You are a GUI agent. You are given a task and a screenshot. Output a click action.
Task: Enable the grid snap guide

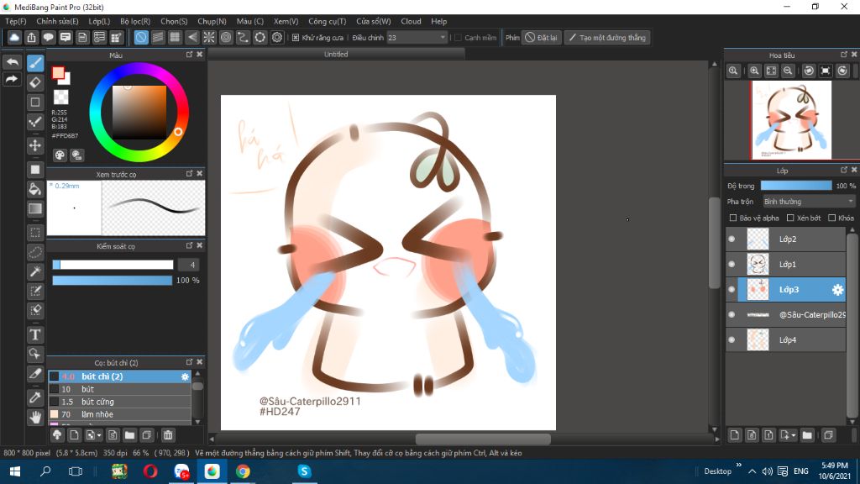(175, 37)
